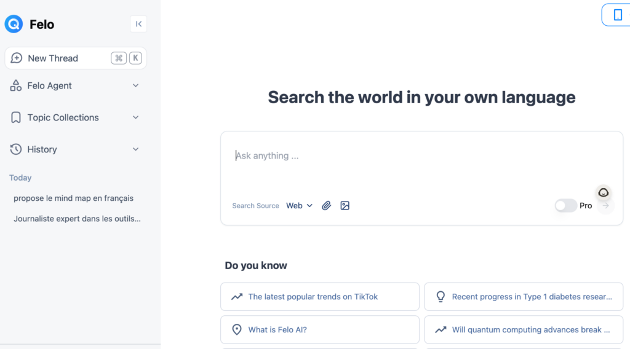
Task: Open thread 'Journaliste expert dans les outils...'
Action: click(x=77, y=219)
